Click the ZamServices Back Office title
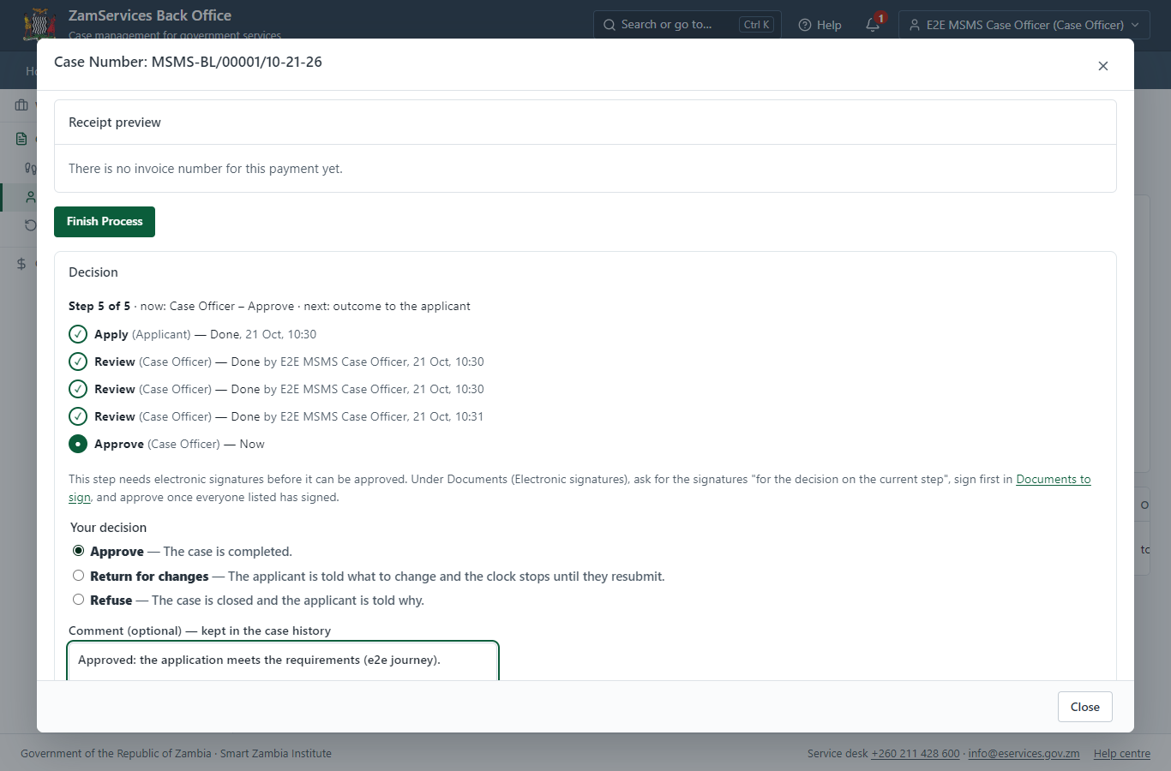 point(150,15)
